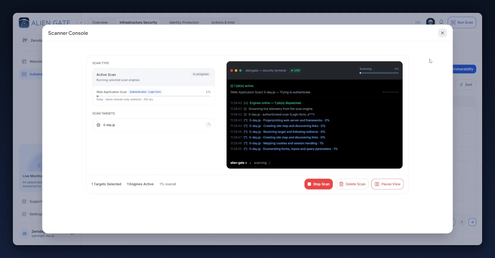The width and height of the screenshot is (495, 258).
Task: Click the ZE user avatar in sidebar
Action: pos(25,234)
